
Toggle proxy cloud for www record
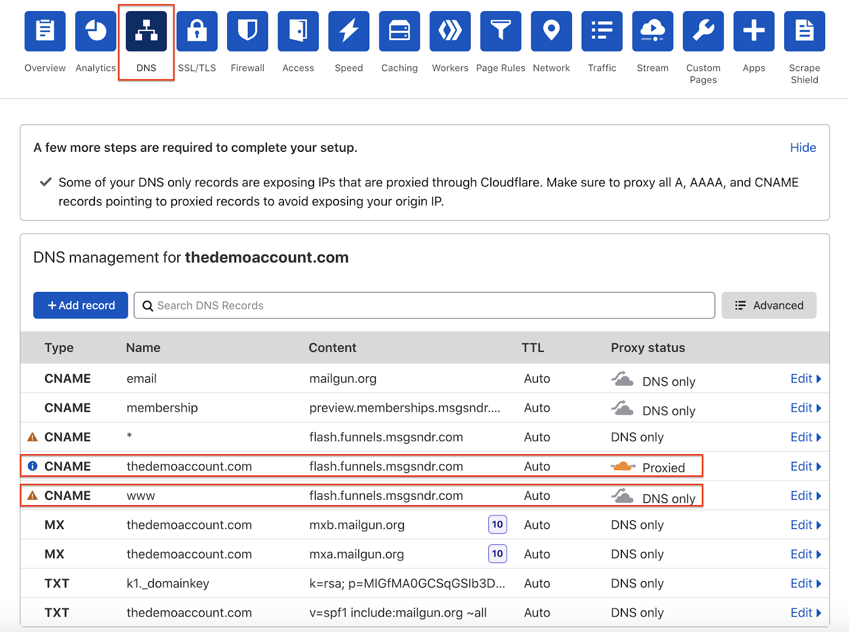[622, 496]
